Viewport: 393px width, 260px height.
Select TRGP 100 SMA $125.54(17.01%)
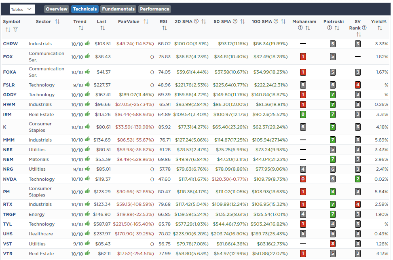(270, 214)
